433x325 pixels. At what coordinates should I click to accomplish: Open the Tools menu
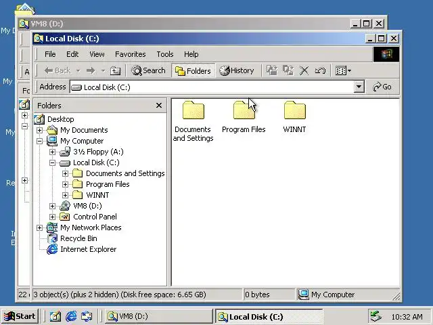pyautogui.click(x=165, y=54)
